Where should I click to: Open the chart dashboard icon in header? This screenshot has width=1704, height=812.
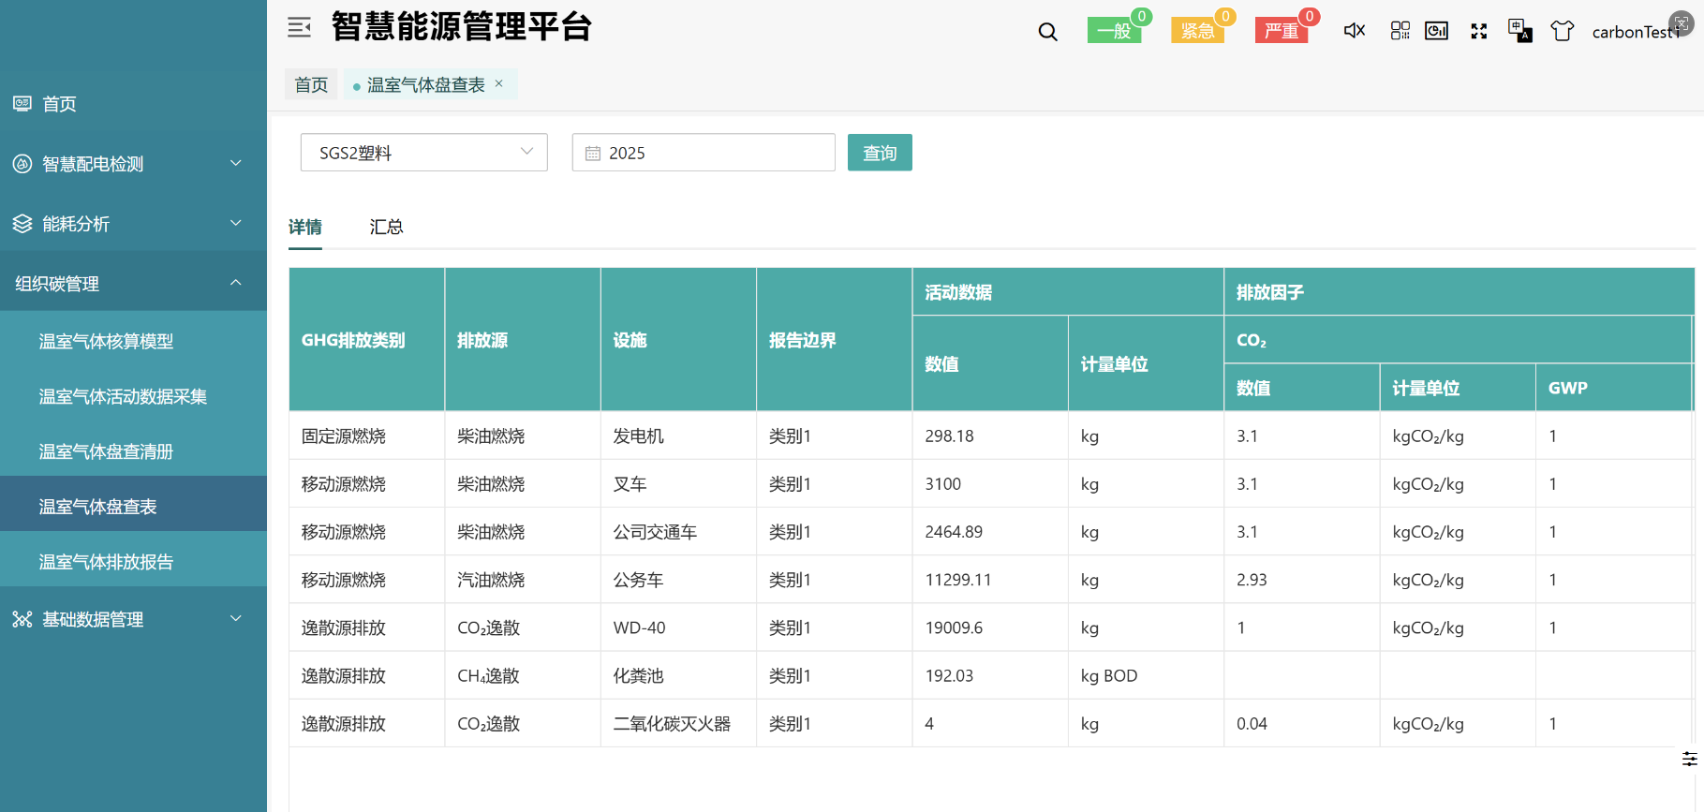(x=1437, y=31)
